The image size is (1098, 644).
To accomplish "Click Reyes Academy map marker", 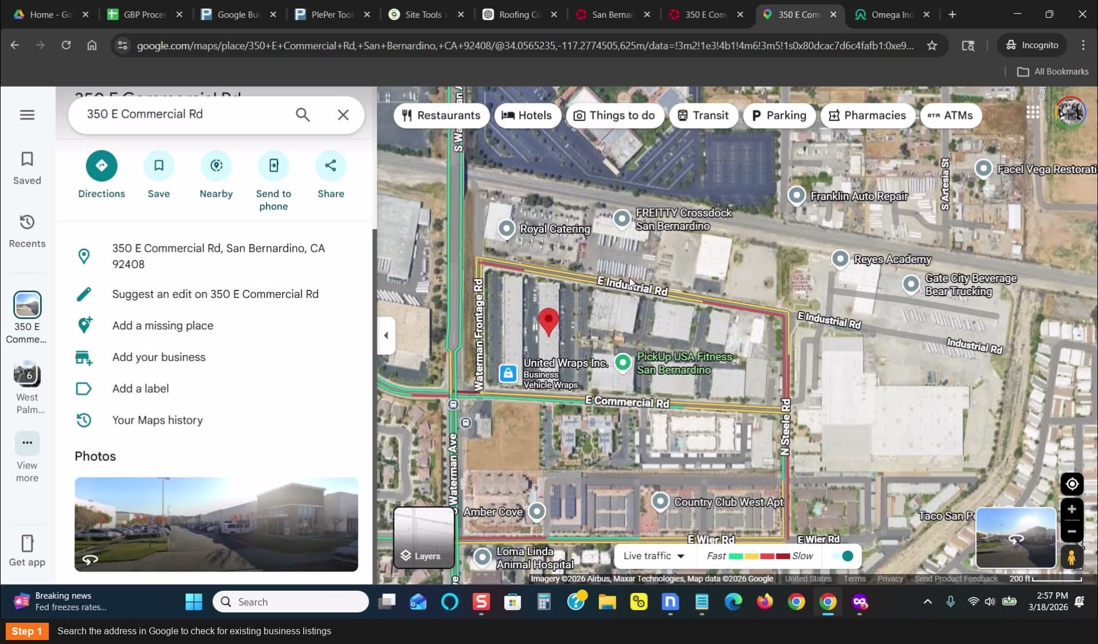I will [840, 259].
